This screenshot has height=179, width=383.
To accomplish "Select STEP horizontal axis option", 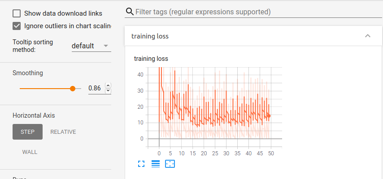I will click(x=28, y=132).
